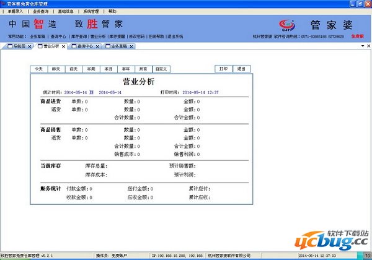Image resolution: width=372 pixels, height=260 pixels.
Task: Filter the report by 昨天
Action: tap(56, 69)
